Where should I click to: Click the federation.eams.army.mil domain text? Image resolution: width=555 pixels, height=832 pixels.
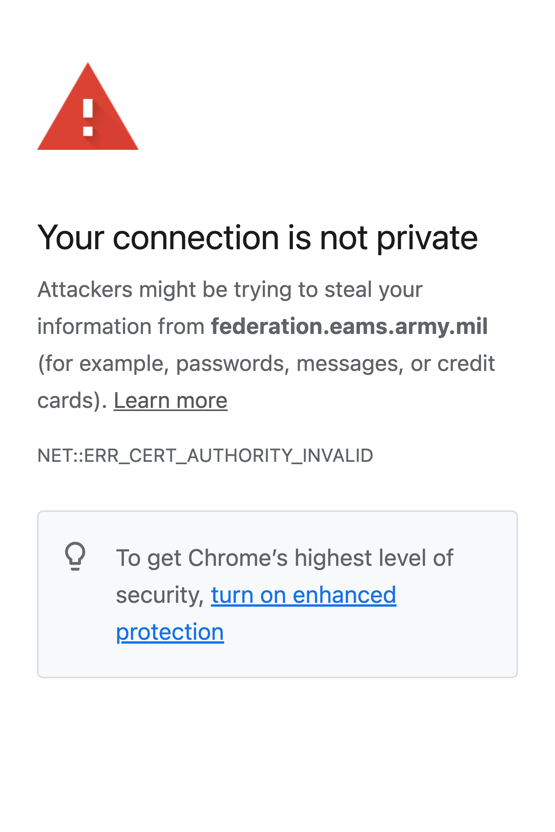(x=349, y=327)
